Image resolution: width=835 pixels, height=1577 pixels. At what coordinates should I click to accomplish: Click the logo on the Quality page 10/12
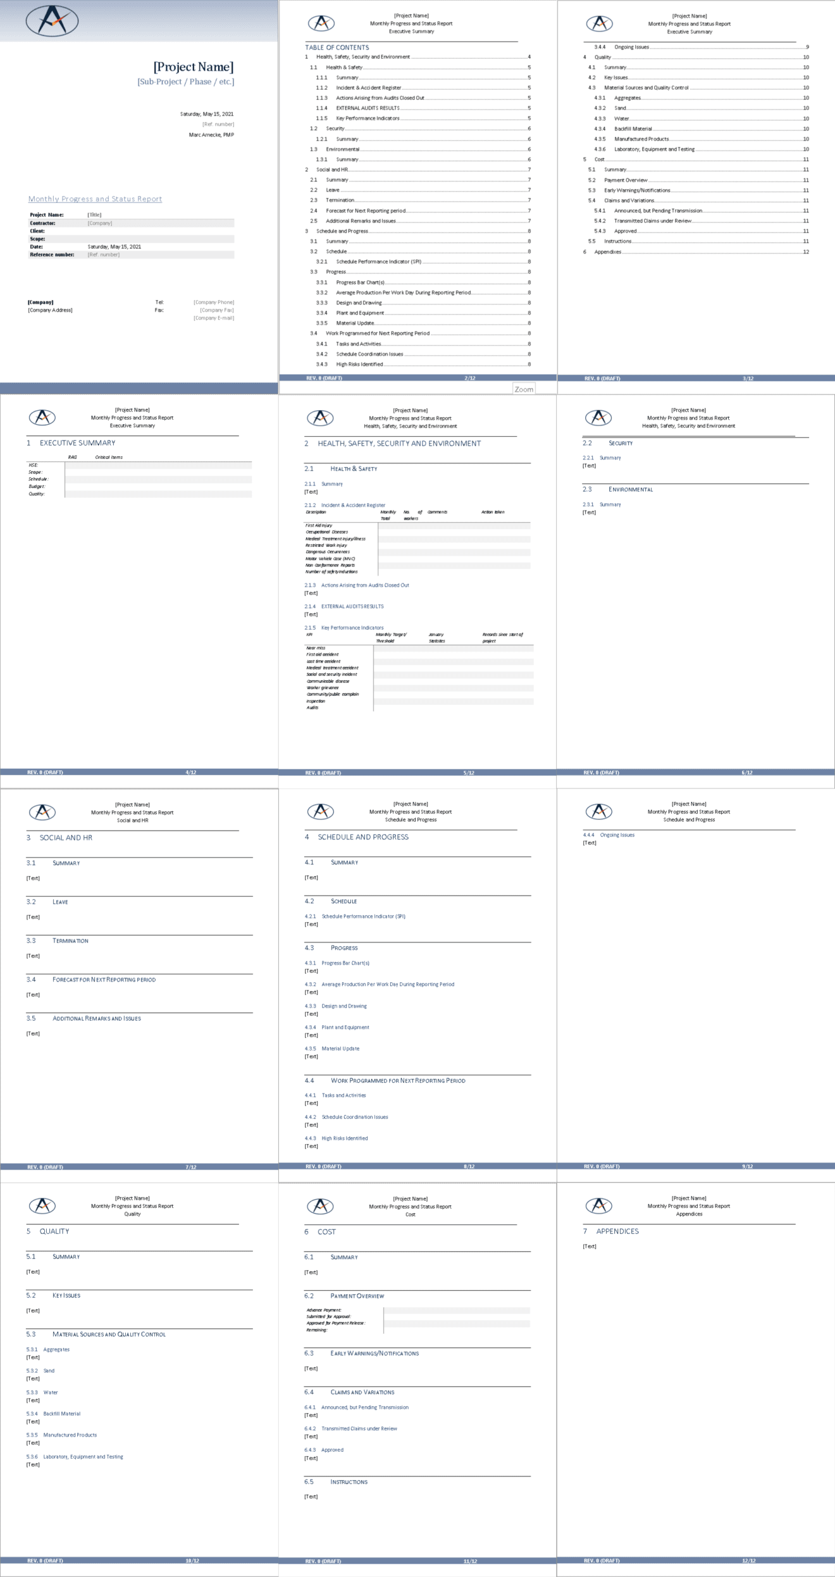42,1206
